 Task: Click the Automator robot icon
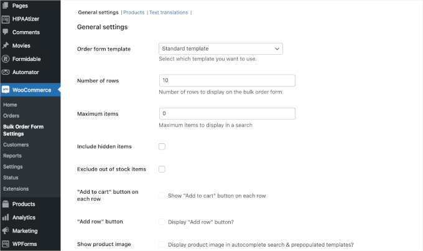tap(6, 72)
